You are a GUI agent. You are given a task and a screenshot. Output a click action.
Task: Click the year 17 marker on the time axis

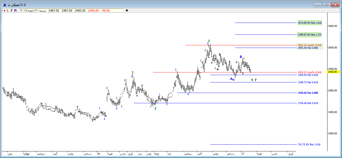(x=242, y=154)
